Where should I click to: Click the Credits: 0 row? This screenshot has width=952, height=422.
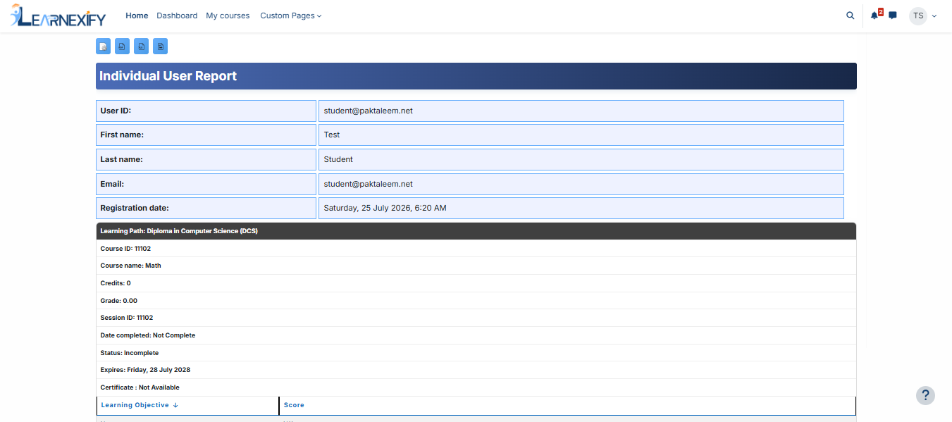(476, 283)
